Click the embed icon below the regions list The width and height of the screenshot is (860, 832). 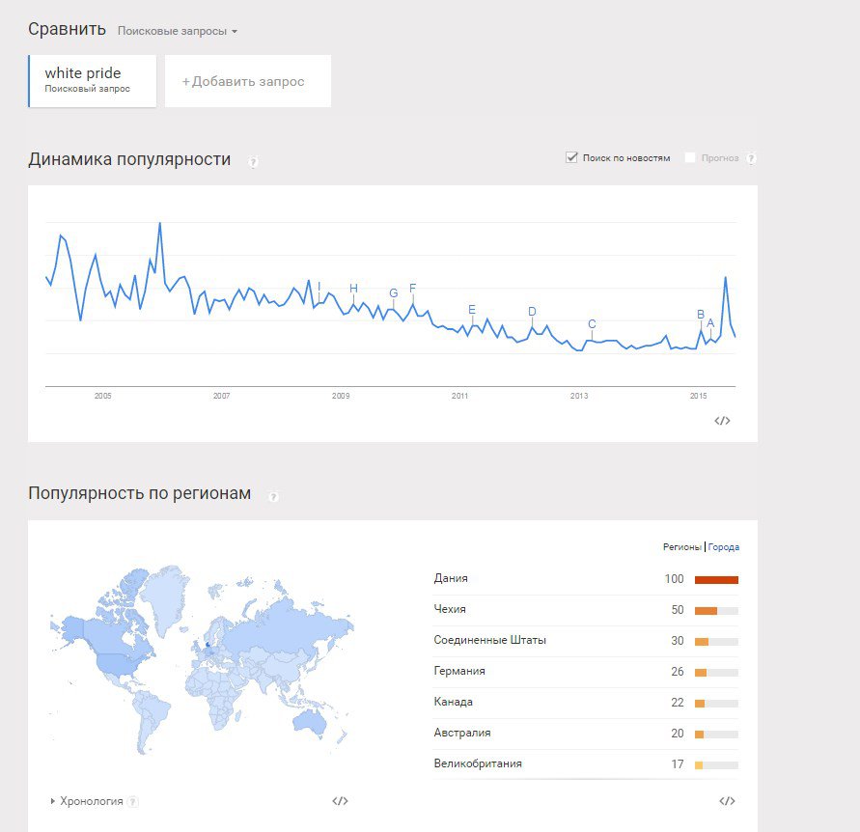pos(727,800)
